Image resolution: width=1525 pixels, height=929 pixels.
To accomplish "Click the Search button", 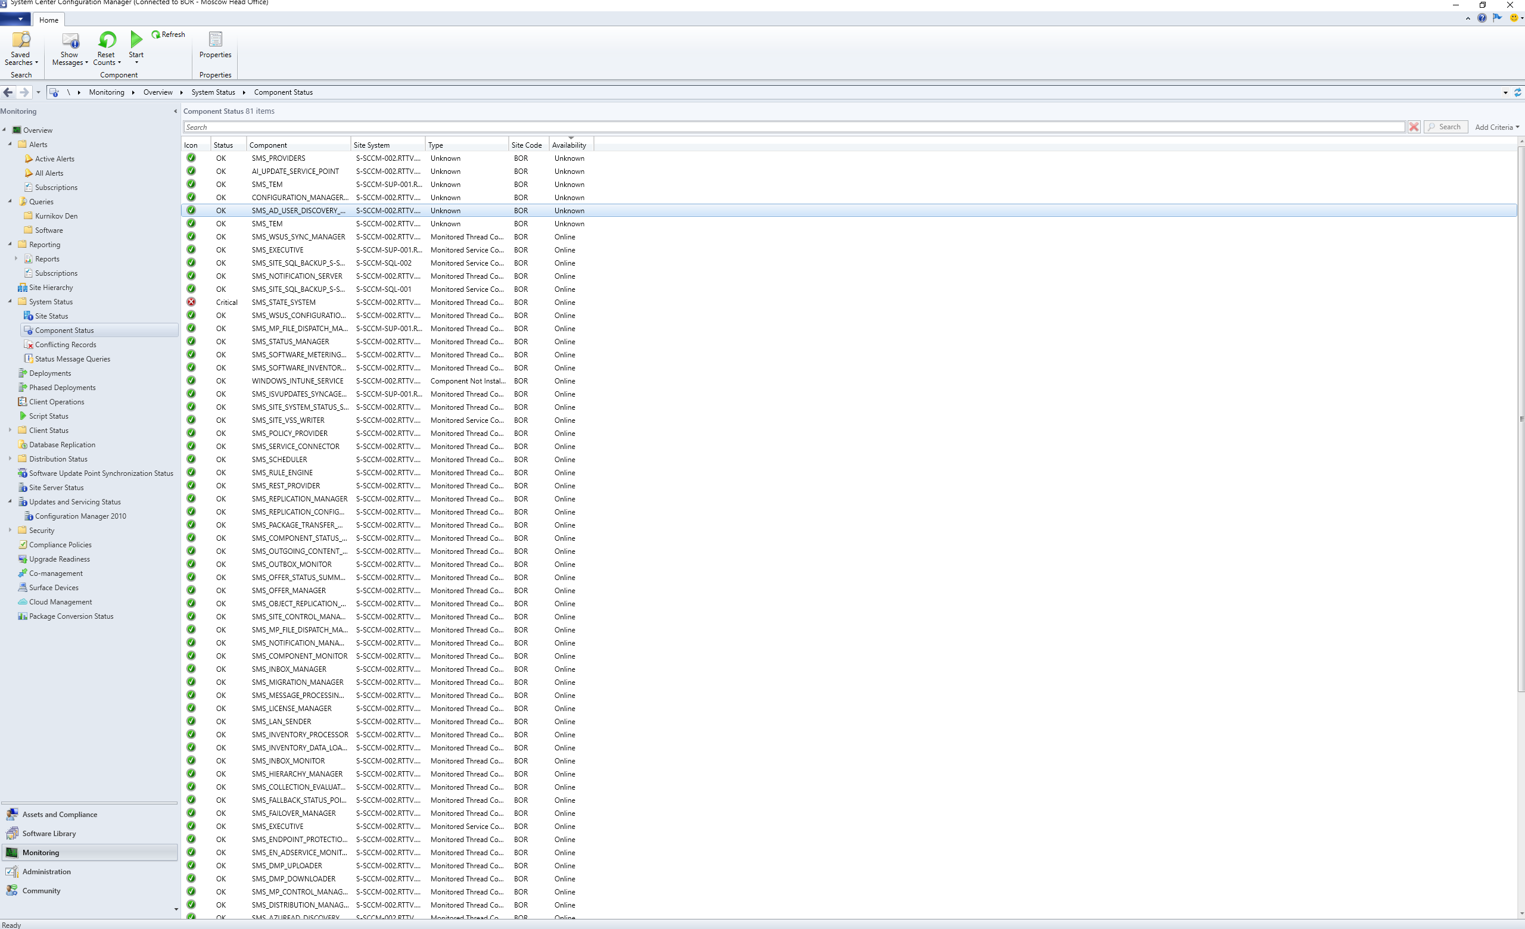I will (x=1445, y=127).
